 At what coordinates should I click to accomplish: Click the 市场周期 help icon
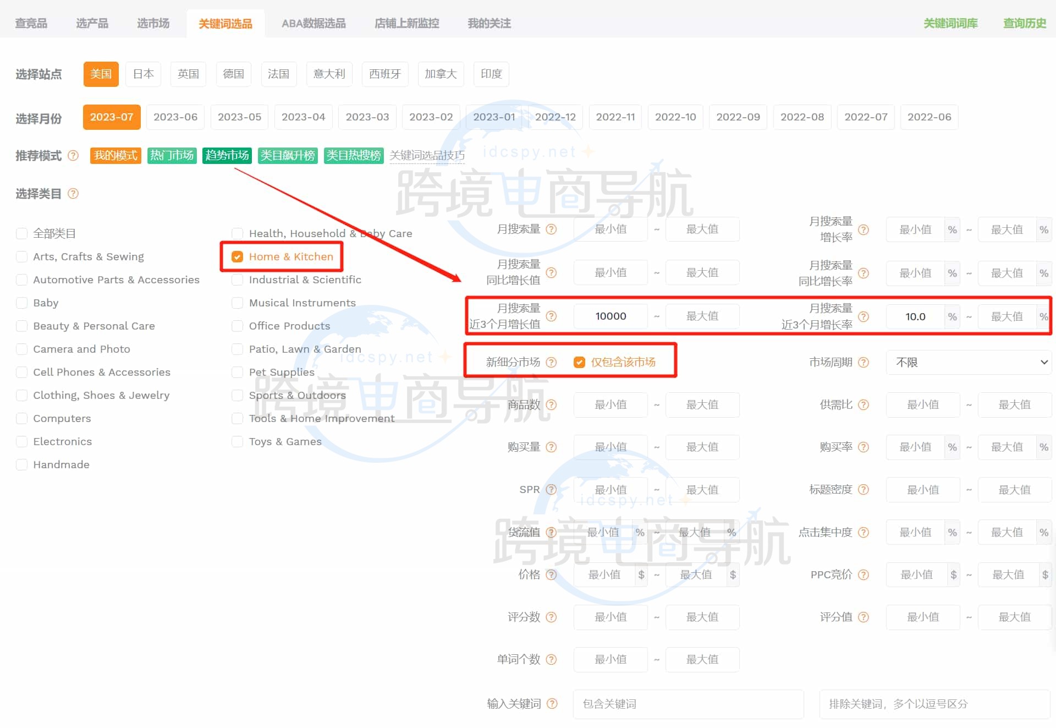pyautogui.click(x=864, y=362)
